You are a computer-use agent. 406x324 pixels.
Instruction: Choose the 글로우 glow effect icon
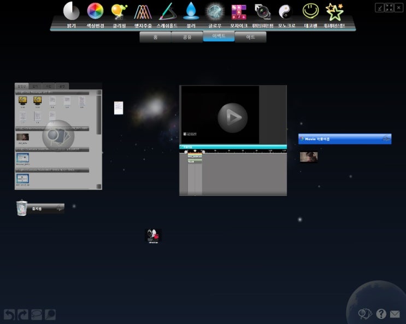click(x=215, y=11)
